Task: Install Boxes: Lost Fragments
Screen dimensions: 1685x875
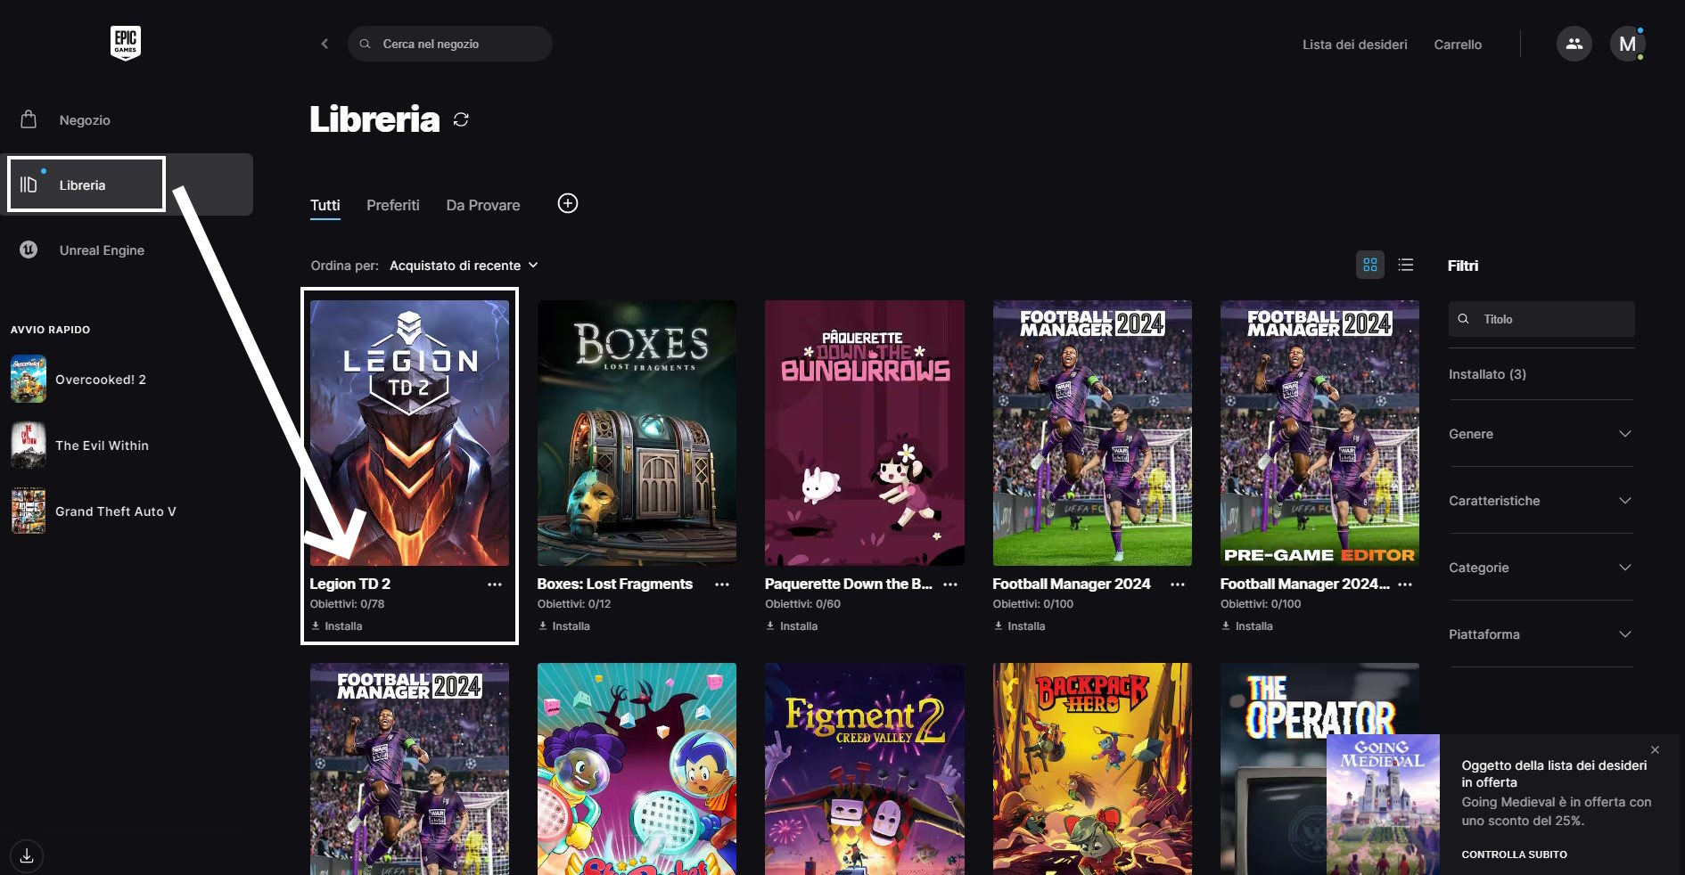Action: pyautogui.click(x=564, y=626)
